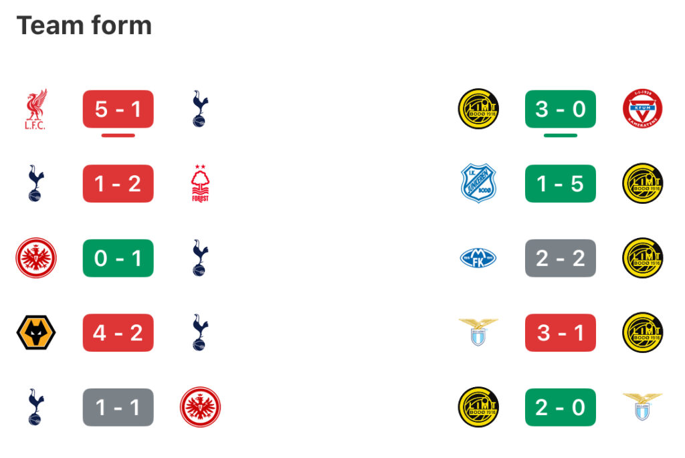Open the red 4 - 2 Wolves result
This screenshot has height=458, width=685.
pyautogui.click(x=118, y=333)
